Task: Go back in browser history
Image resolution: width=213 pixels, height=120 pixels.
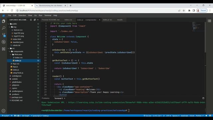Action: click(3, 10)
